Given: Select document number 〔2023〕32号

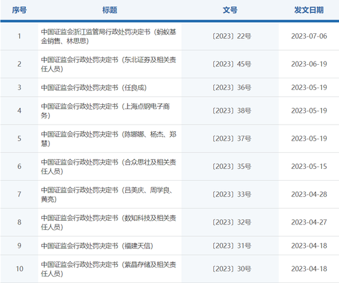Looking at the screenshot, I should [231, 222].
